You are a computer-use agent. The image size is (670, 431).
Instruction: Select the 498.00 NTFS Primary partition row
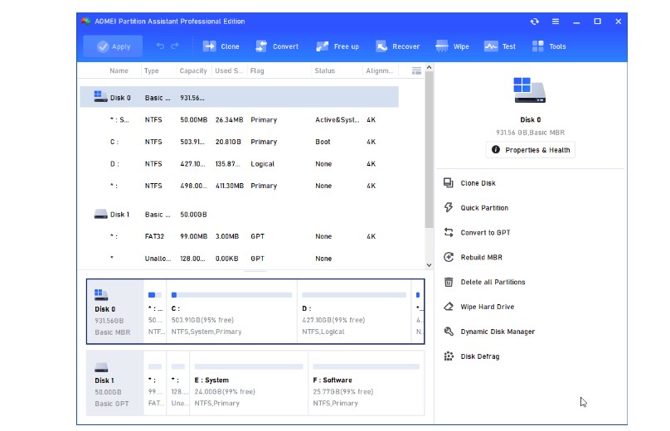click(x=240, y=186)
